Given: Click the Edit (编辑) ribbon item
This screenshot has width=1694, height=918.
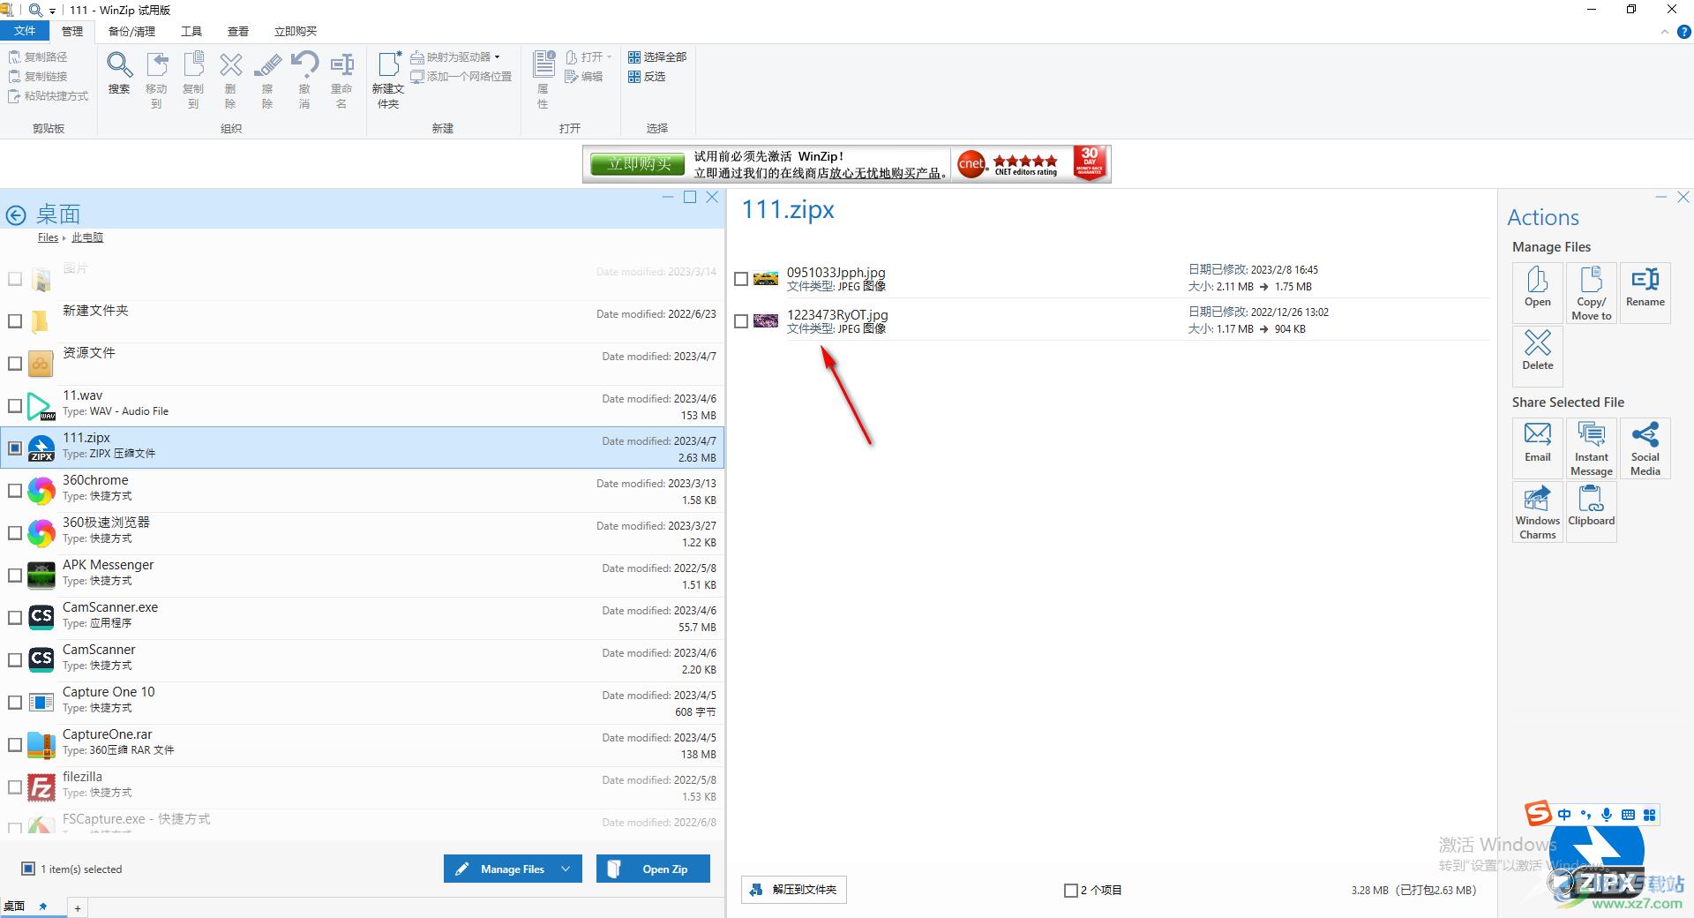Looking at the screenshot, I should (x=583, y=76).
